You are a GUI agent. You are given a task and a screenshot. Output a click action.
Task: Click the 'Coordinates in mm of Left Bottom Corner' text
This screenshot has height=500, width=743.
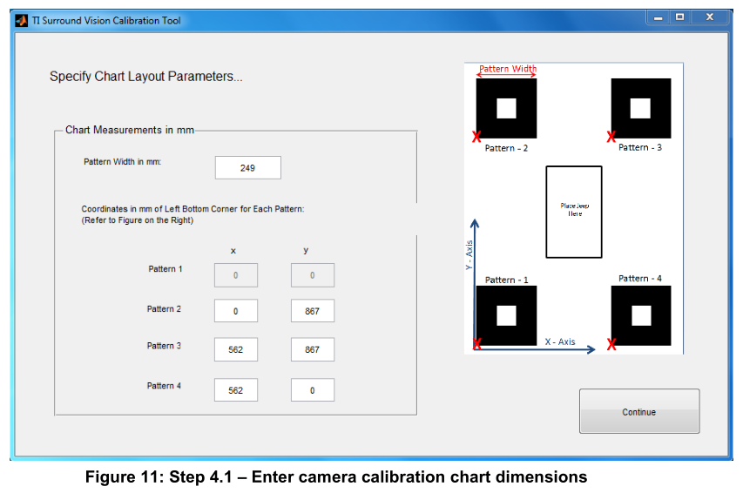point(193,209)
